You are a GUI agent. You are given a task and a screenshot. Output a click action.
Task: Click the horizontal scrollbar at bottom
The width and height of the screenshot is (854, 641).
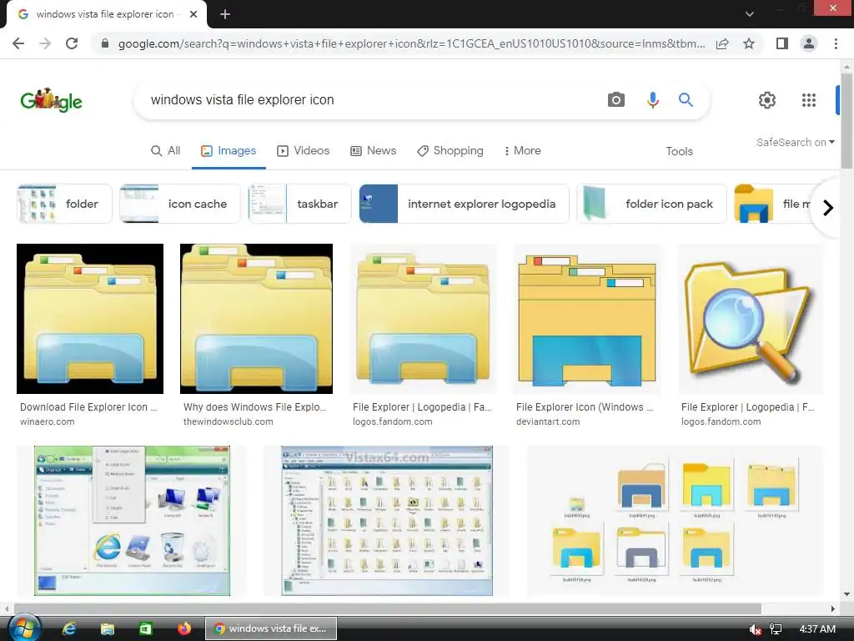point(387,608)
